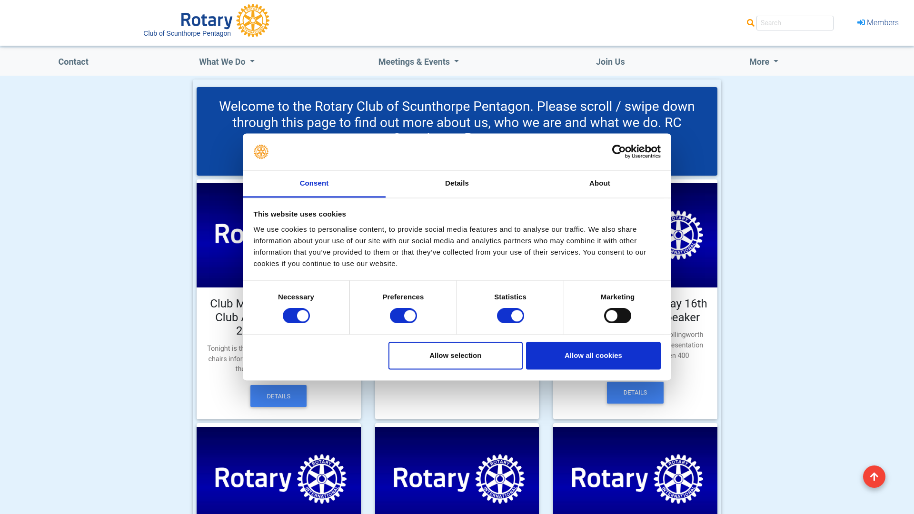Screen dimensions: 914x514
Task: Click the Club of Scunthorpe Pentagon text
Action: coord(187,33)
